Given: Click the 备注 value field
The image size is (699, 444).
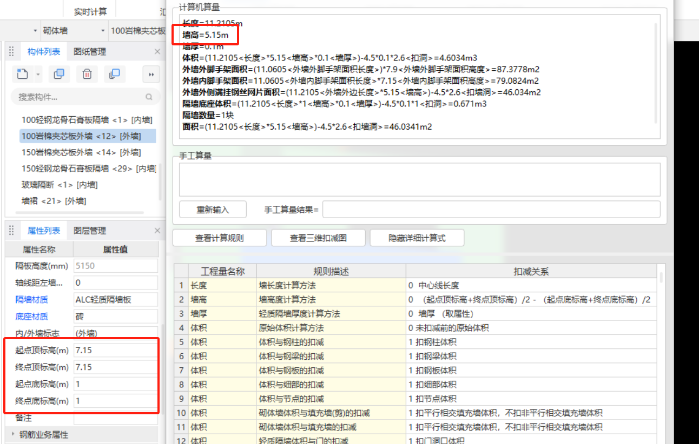Looking at the screenshot, I should tap(116, 418).
